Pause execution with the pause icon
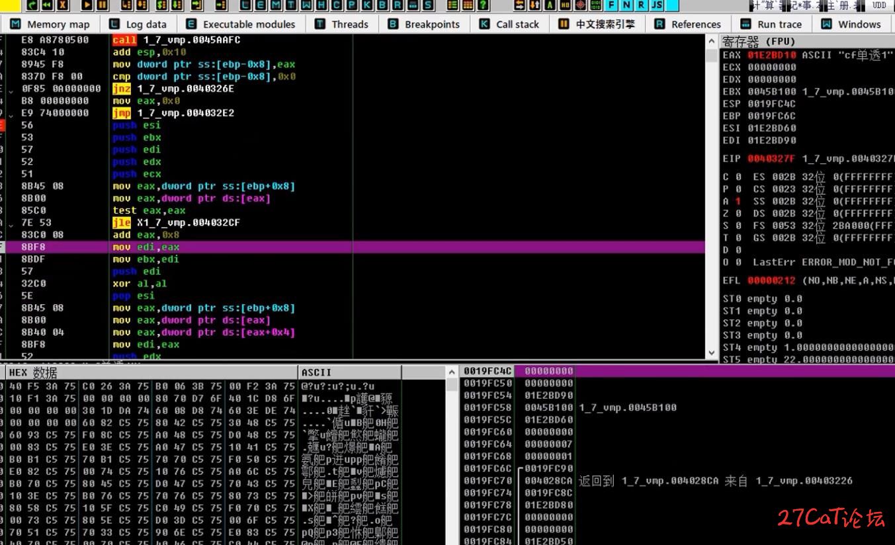Image resolution: width=895 pixels, height=545 pixels. click(103, 5)
